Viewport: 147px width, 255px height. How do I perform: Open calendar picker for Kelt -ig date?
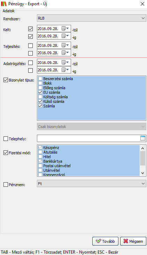pos(65,36)
